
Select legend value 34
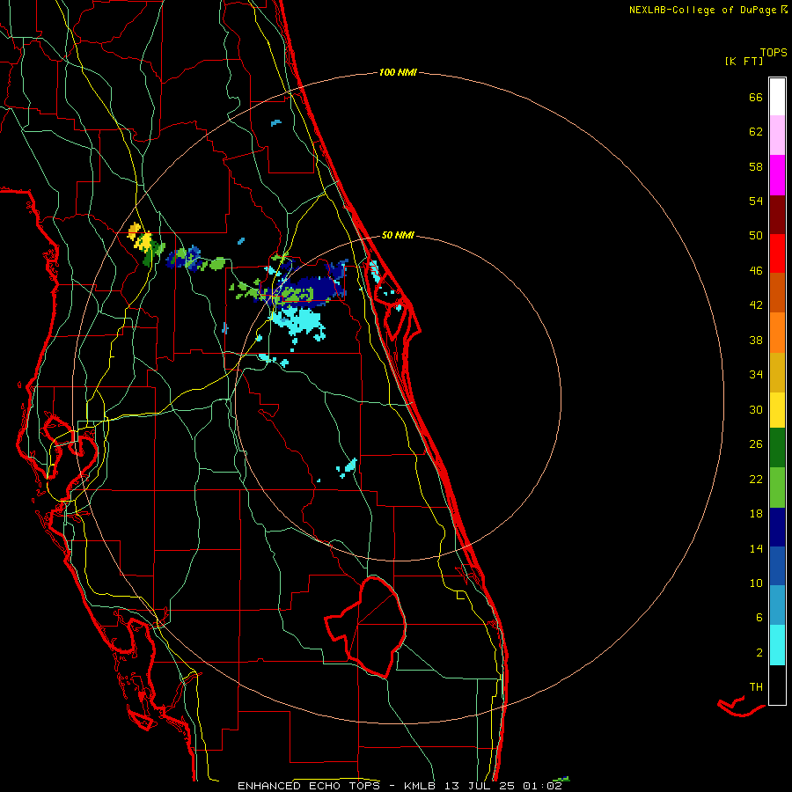756,375
